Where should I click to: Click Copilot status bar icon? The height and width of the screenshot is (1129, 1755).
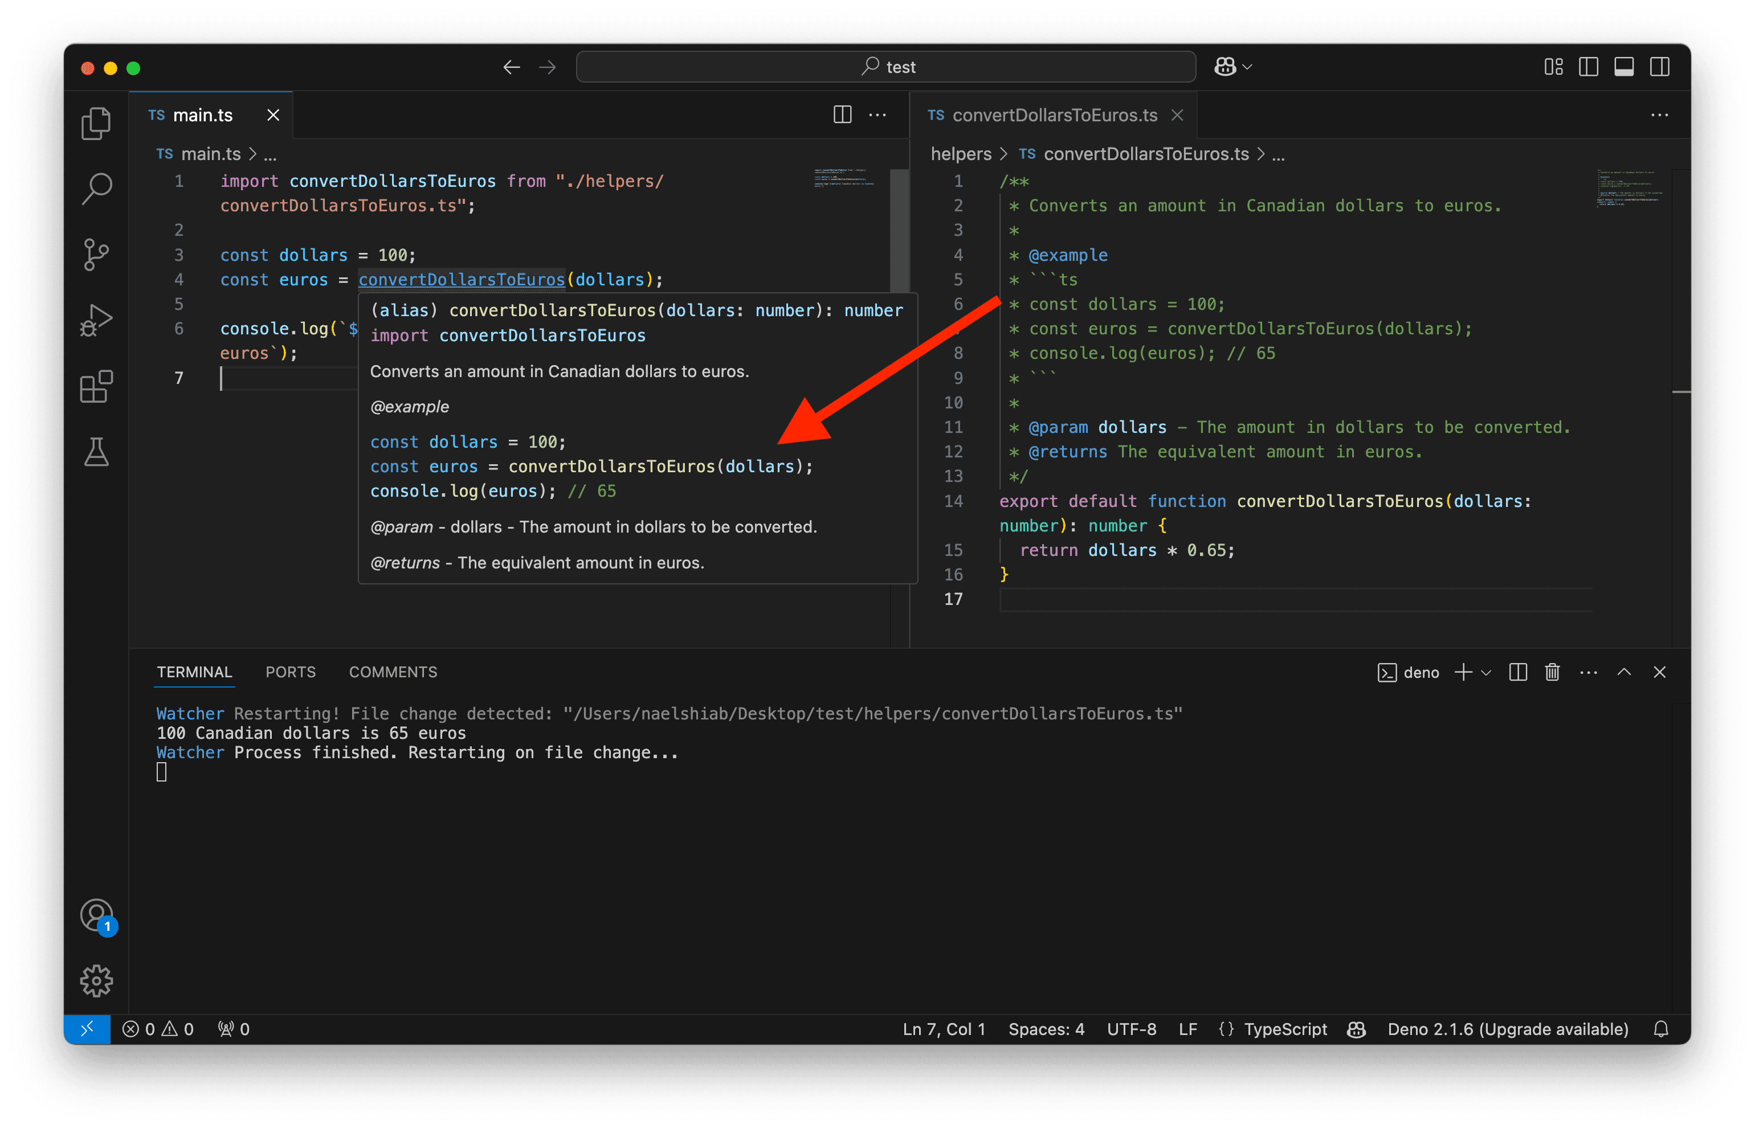pos(1356,1029)
